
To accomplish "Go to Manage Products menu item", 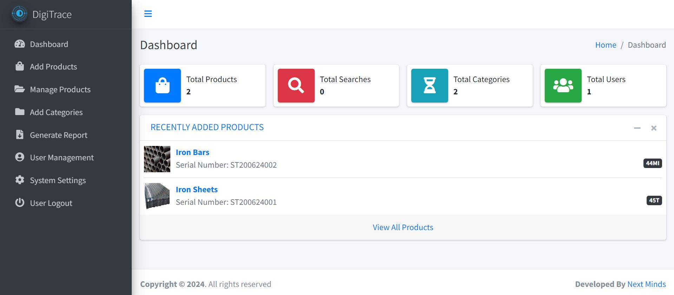I will [x=60, y=89].
